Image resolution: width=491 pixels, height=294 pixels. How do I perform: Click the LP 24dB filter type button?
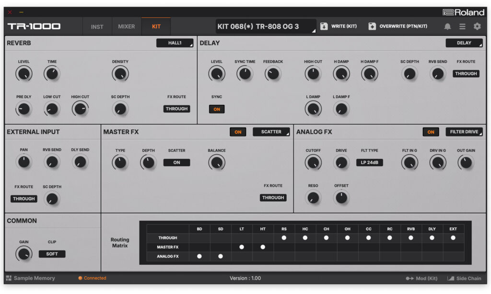click(369, 162)
